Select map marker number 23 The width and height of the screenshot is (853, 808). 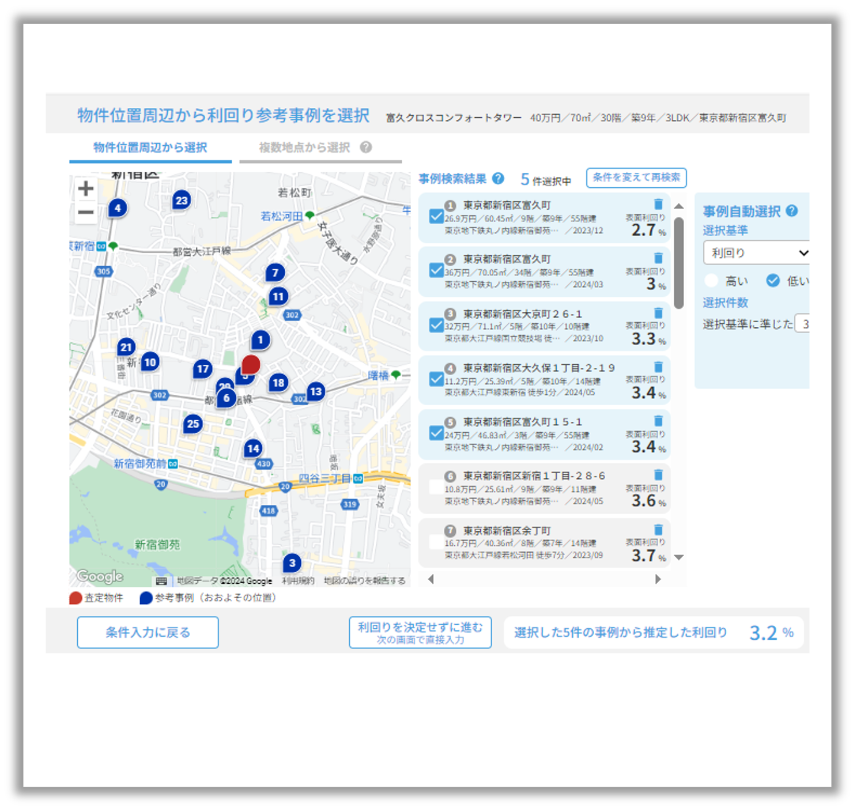click(182, 201)
